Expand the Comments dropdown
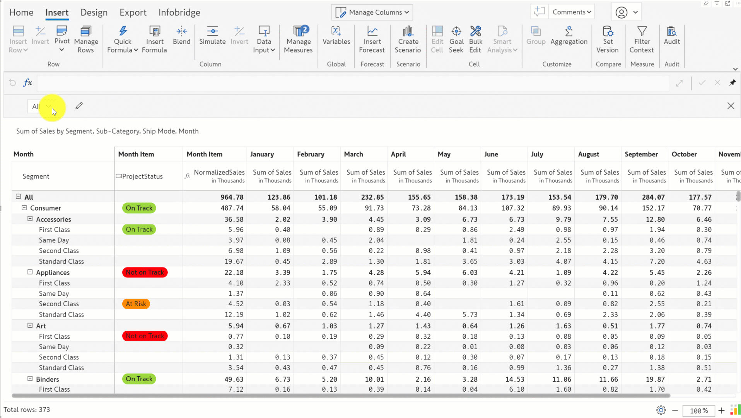Viewport: 741px width, 418px height. pos(572,12)
